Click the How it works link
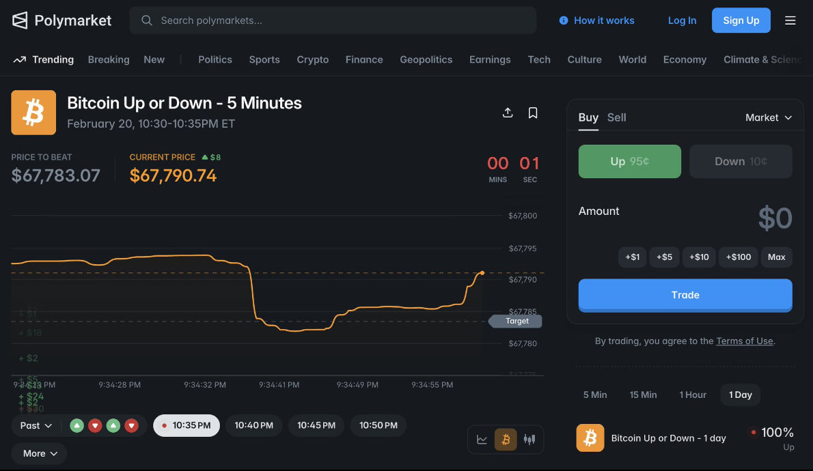 (x=603, y=20)
